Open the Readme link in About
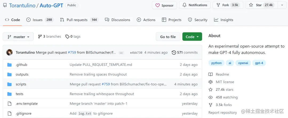The image size is (288, 118). pos(219,74)
